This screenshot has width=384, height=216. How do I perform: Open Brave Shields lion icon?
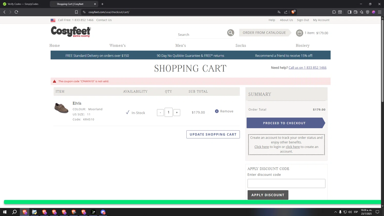293,12
